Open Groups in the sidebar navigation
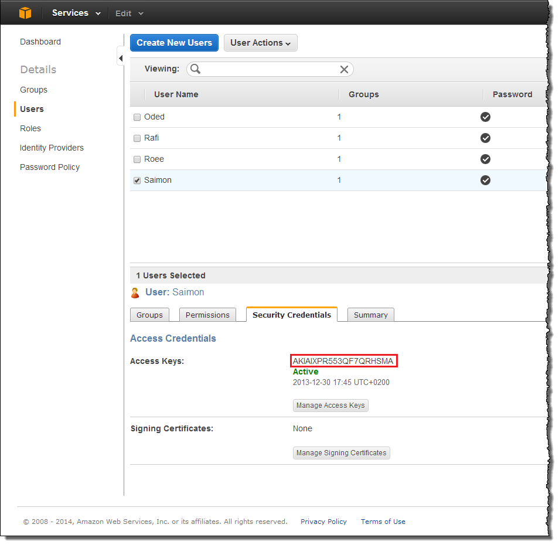Viewport: 559px width, 545px height. coord(33,90)
